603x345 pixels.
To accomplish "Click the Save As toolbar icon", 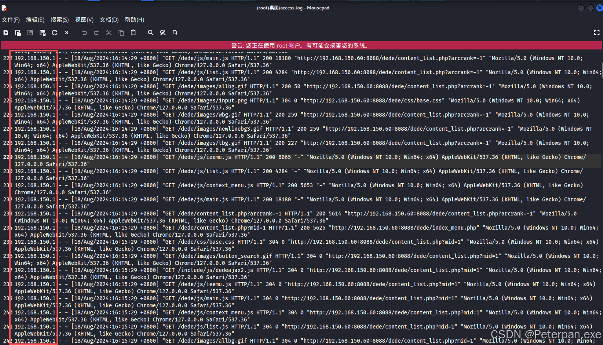I will click(x=42, y=33).
